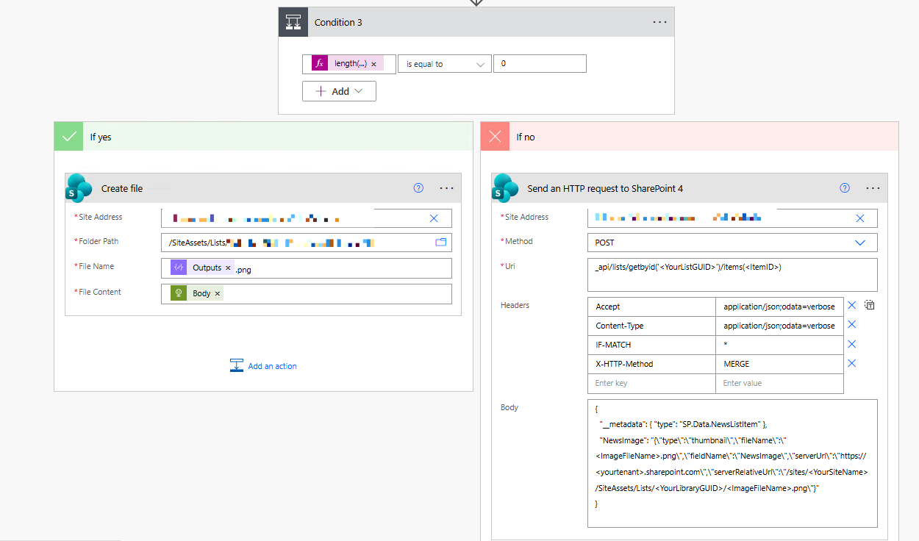Viewport: 919px width, 541px height.
Task: Edit the IF-MATCH header value
Action: (779, 345)
